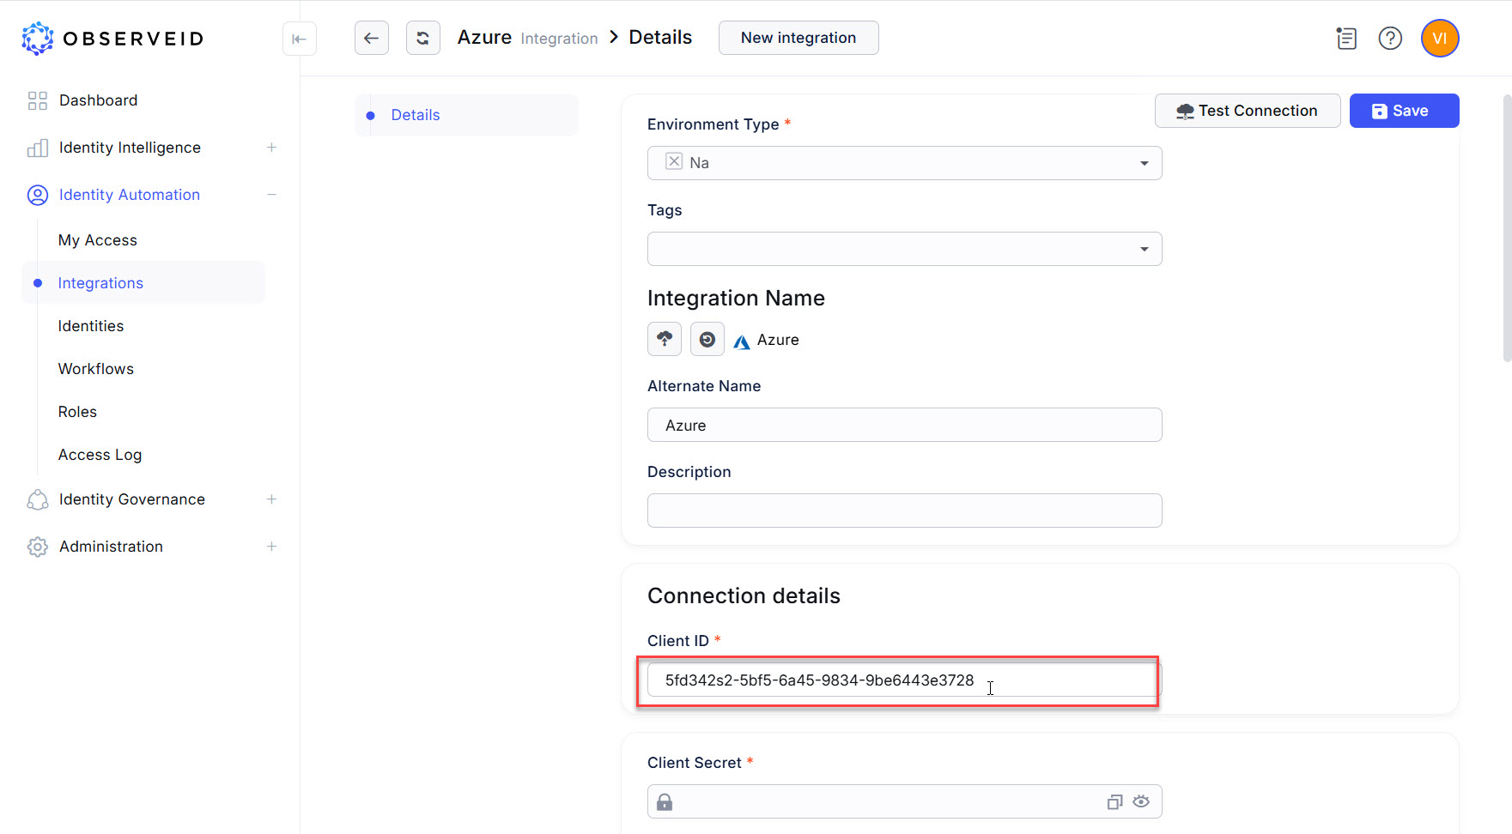Click the circular icon beside Azure logo
Image resolution: width=1512 pixels, height=834 pixels.
pos(707,339)
